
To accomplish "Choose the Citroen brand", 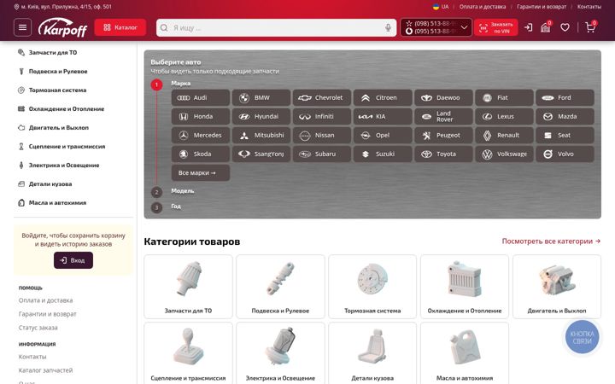I will [383, 97].
